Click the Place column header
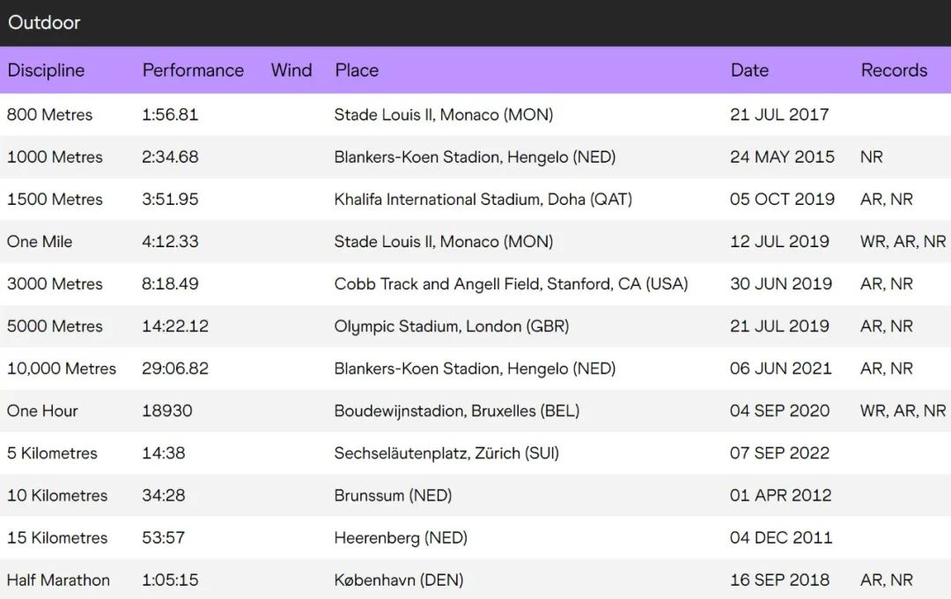This screenshot has width=951, height=599. (357, 70)
